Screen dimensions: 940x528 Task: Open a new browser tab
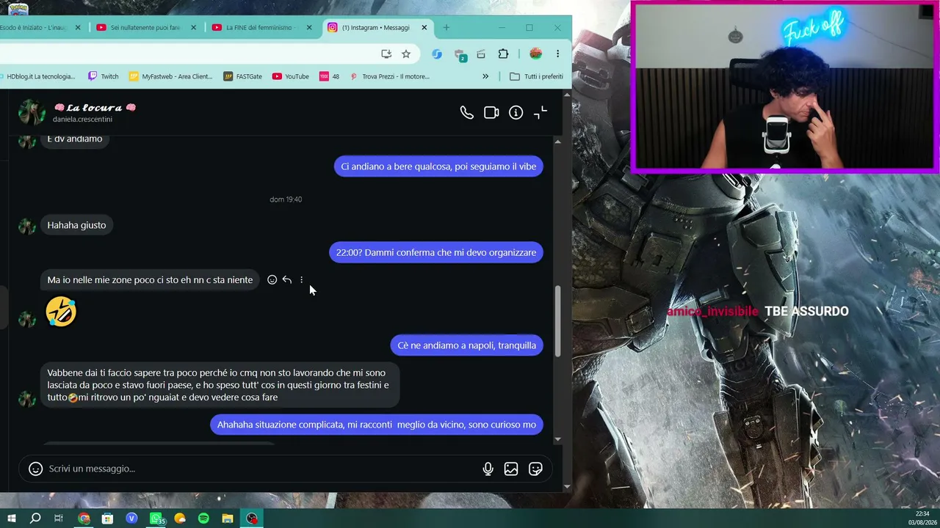[x=446, y=28]
